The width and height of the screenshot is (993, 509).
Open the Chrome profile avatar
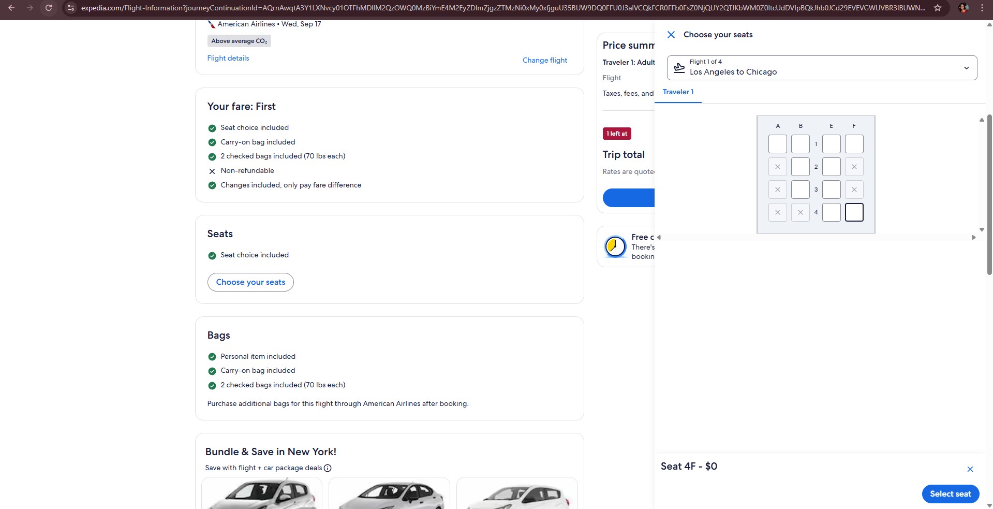(x=963, y=8)
